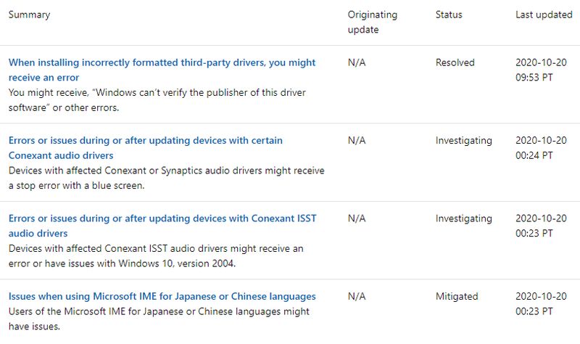Screen dimensions: 580x344
Task: Open the third-party drivers error issue link
Action: point(162,70)
